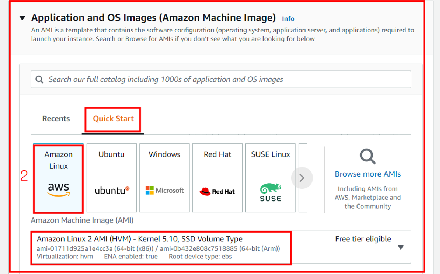Click the SUSE chameleon logo
440x274 pixels.
click(270, 192)
